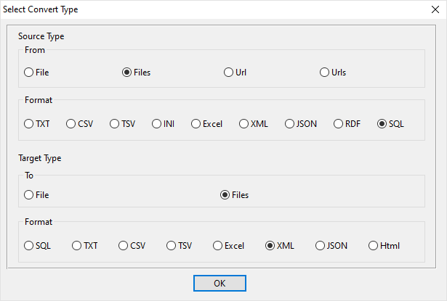Viewport: 447px width, 301px height.
Task: Select CSV in the target Format group
Action: (x=124, y=246)
